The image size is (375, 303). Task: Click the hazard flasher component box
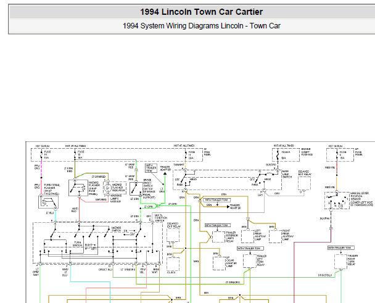78,188
